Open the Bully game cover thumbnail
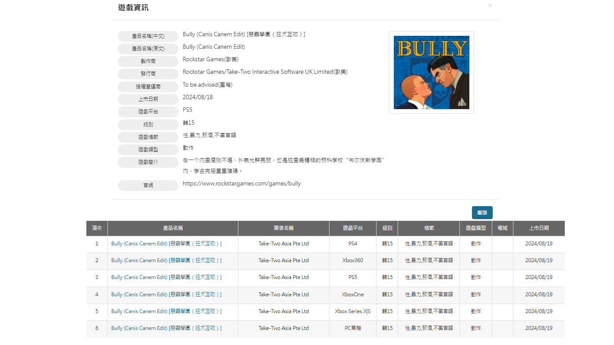Image resolution: width=614 pixels, height=345 pixels. click(431, 72)
